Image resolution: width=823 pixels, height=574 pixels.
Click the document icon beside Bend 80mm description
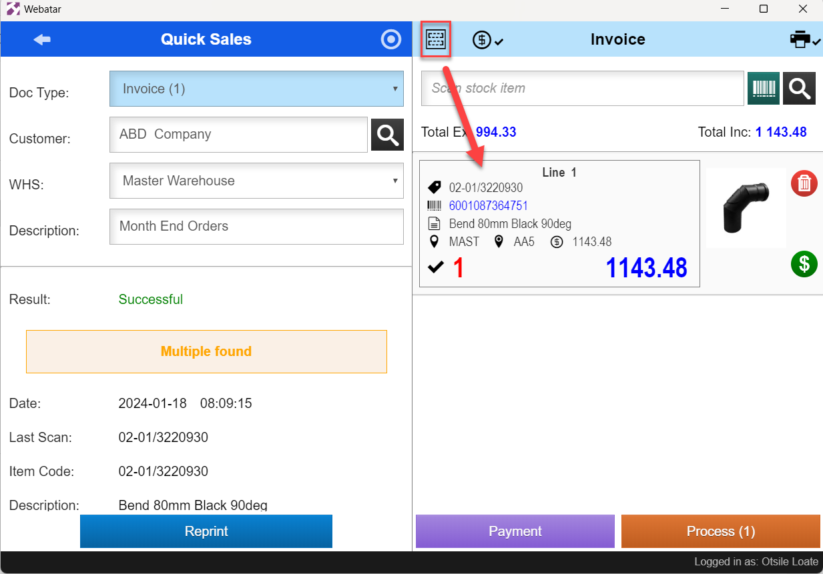coord(435,223)
